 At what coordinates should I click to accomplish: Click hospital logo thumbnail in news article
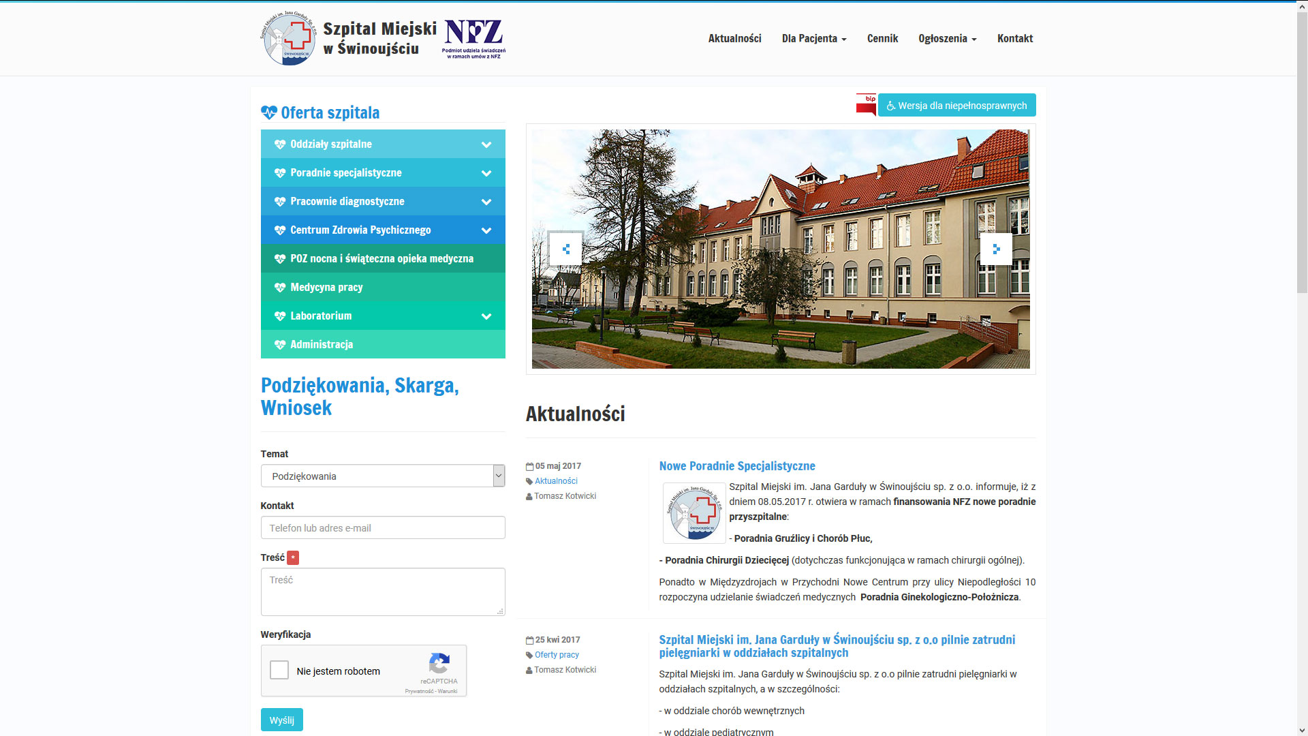[694, 512]
